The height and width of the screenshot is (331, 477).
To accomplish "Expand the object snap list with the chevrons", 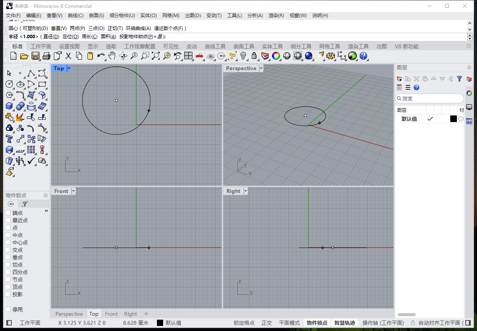I will click(46, 211).
